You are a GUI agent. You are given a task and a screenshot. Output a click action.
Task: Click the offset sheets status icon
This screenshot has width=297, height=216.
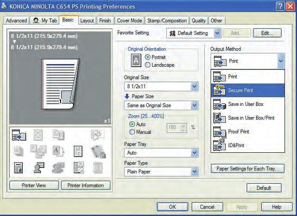pyautogui.click(x=38, y=151)
